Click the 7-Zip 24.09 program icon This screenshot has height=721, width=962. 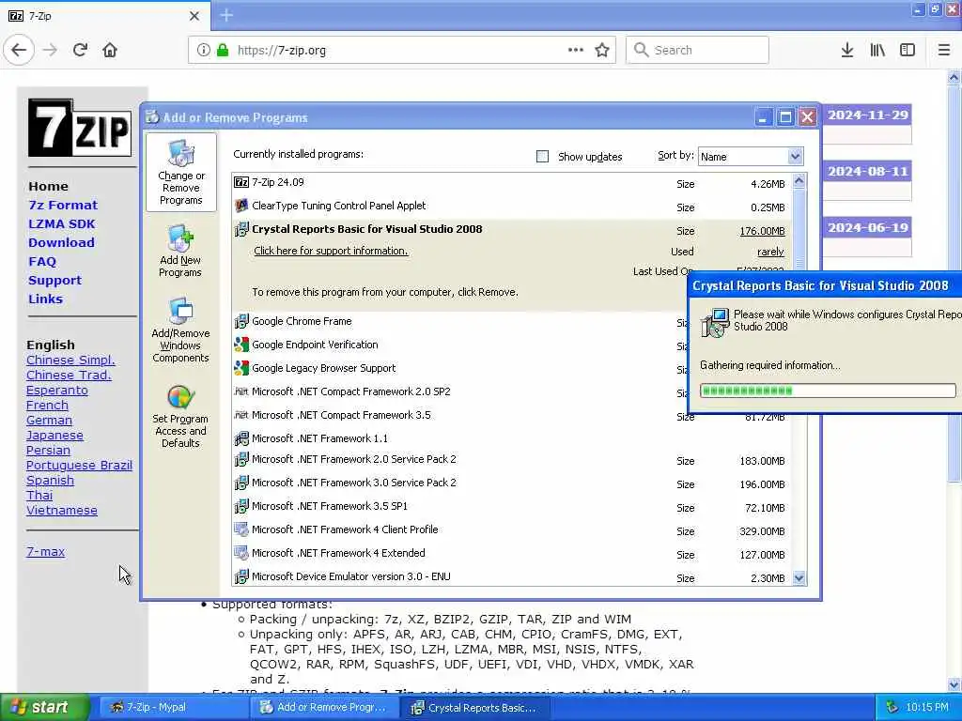coord(241,182)
